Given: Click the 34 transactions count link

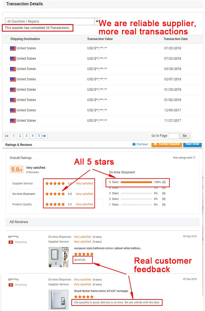Looking at the screenshot, I should [x=48, y=28].
